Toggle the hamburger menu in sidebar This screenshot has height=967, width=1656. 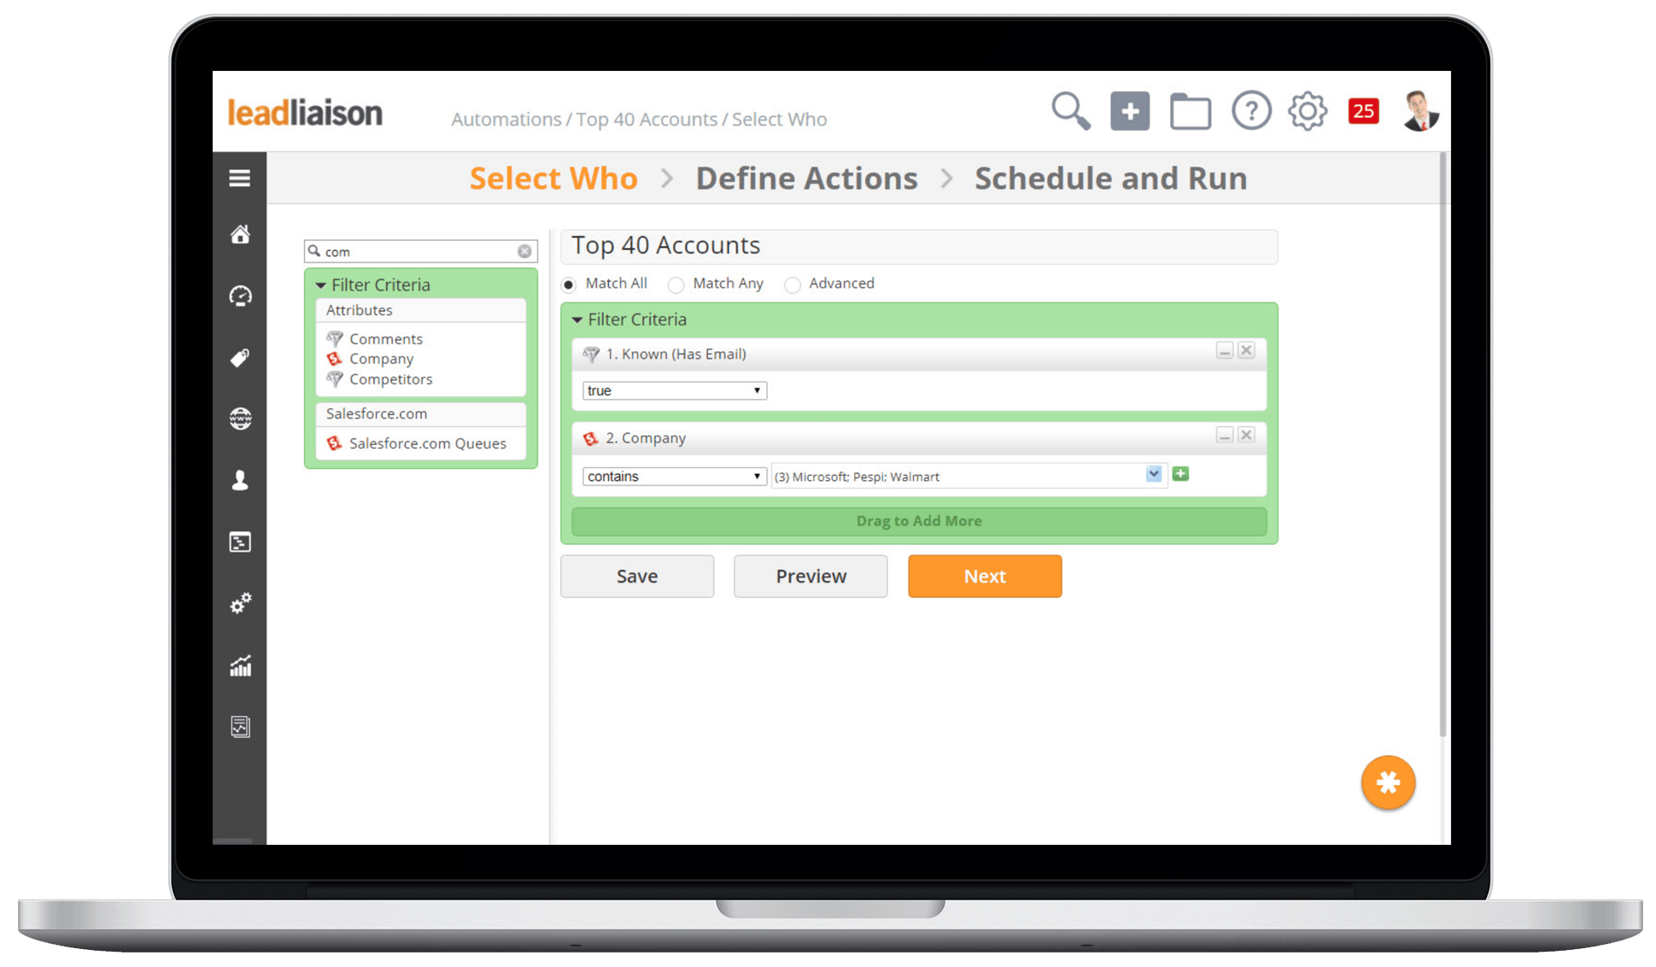pos(240,178)
